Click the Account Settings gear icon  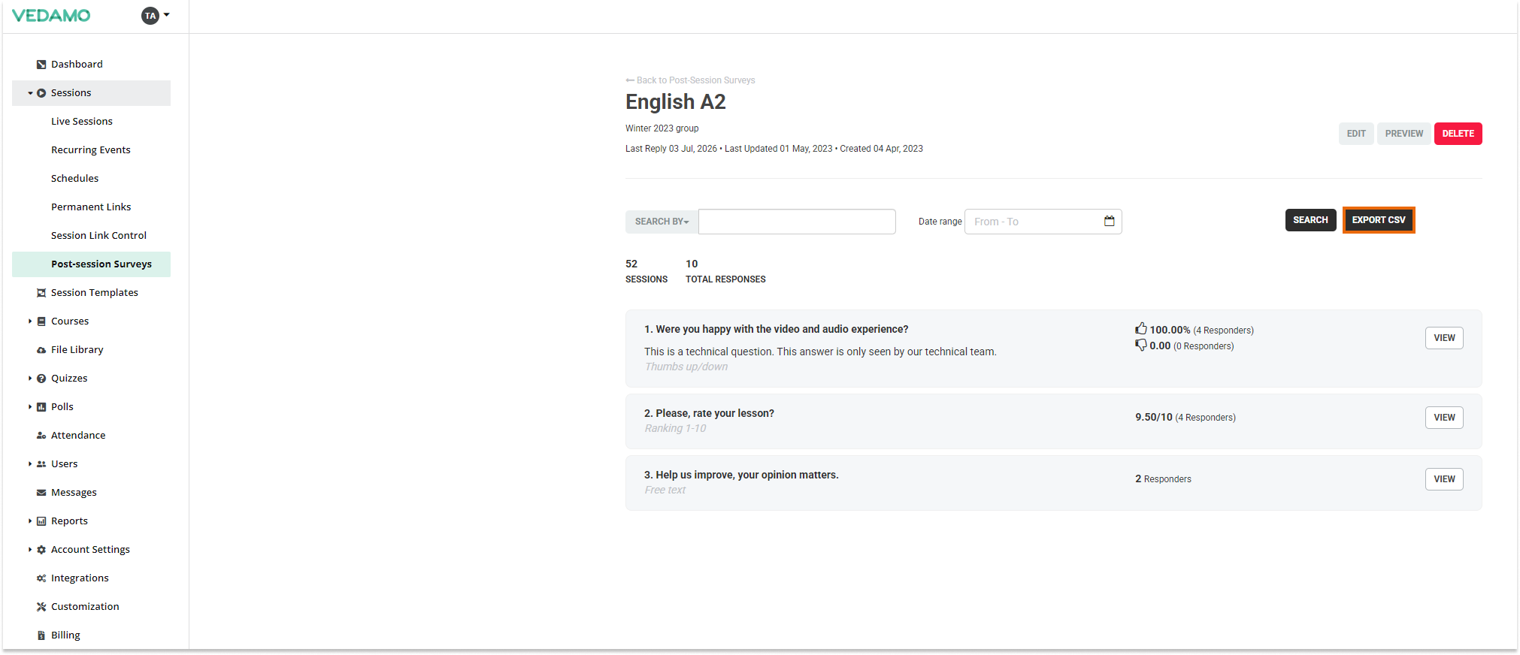pyautogui.click(x=41, y=550)
